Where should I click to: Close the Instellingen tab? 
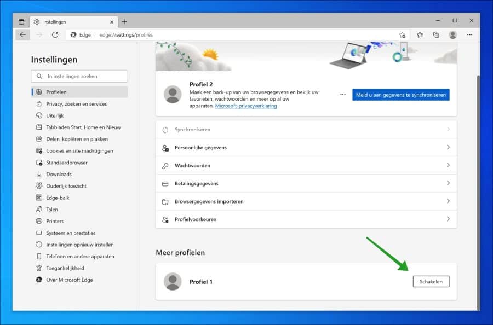(x=112, y=22)
